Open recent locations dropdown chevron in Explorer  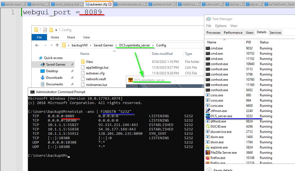pos(51,45)
